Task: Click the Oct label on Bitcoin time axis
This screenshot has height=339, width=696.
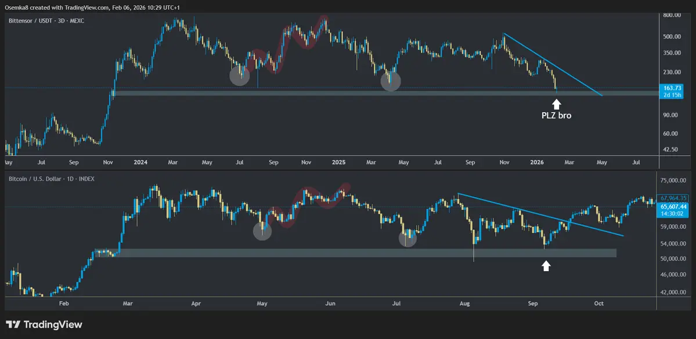Action: pos(598,304)
